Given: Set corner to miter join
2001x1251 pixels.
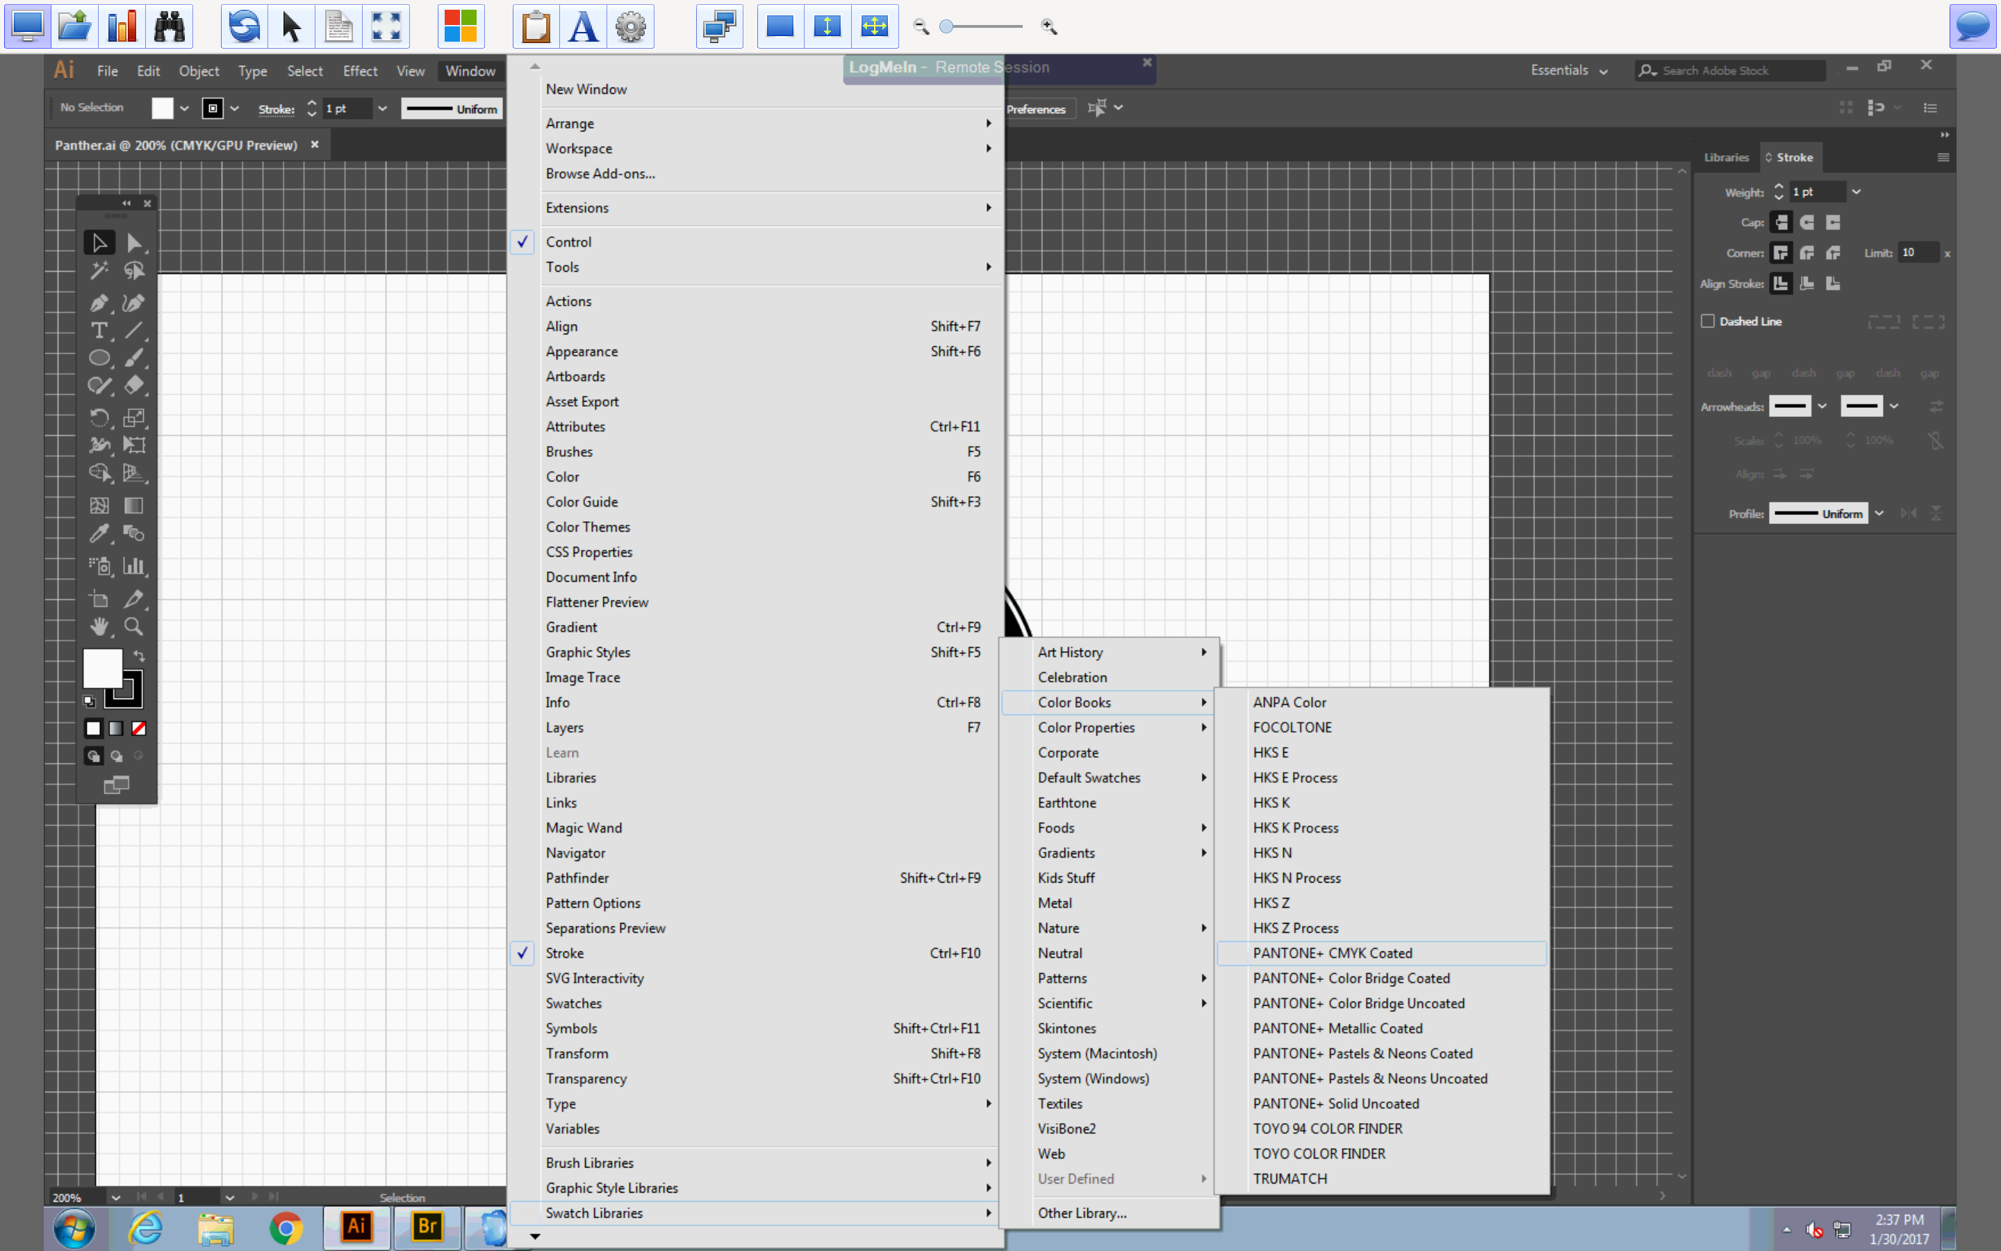Looking at the screenshot, I should 1781,252.
